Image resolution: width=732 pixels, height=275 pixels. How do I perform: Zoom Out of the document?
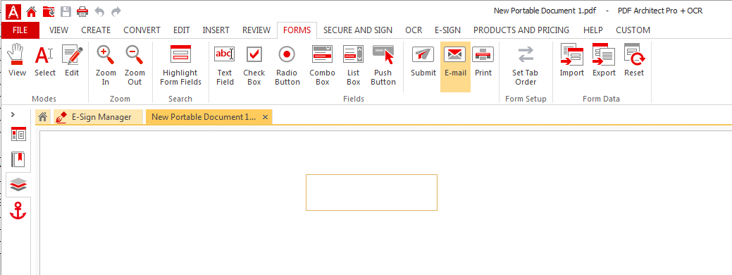point(135,66)
